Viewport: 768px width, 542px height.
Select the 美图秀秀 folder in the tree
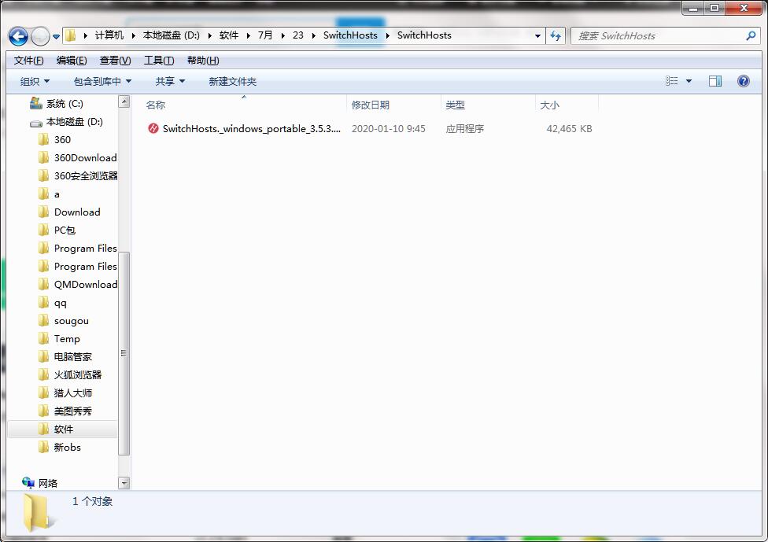[72, 411]
